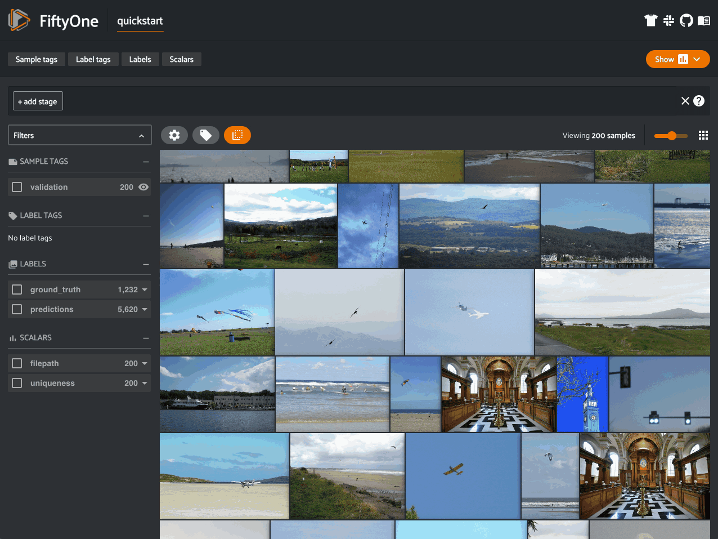
Task: Click the ground_truth count 1,232
Action: [x=128, y=289]
